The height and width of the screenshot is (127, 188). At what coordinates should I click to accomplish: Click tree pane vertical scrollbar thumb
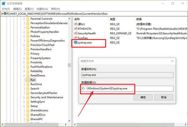(x=69, y=65)
